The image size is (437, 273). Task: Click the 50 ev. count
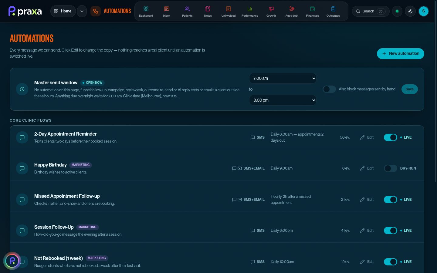[345, 137]
